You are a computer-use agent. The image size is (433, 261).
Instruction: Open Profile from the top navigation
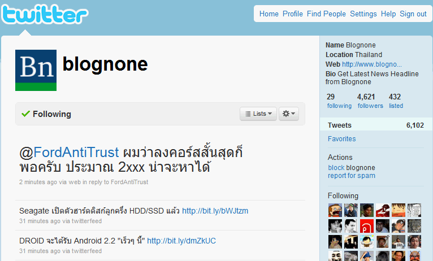click(x=293, y=14)
